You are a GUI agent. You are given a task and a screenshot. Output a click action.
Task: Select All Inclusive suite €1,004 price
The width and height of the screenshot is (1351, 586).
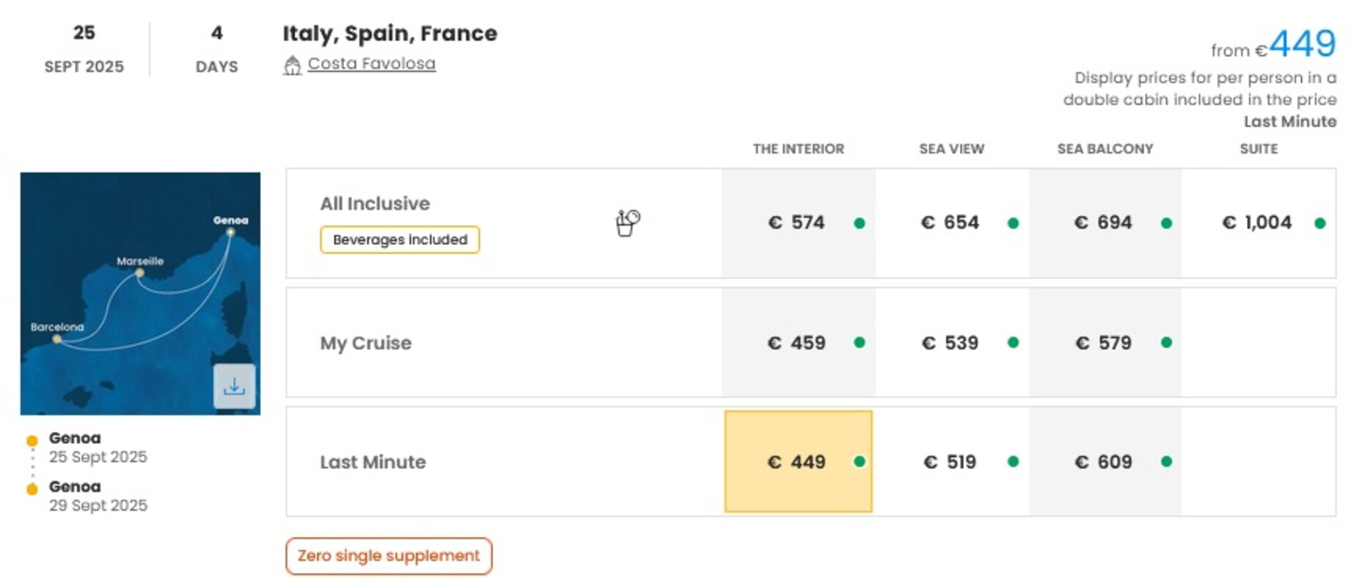(x=1259, y=223)
